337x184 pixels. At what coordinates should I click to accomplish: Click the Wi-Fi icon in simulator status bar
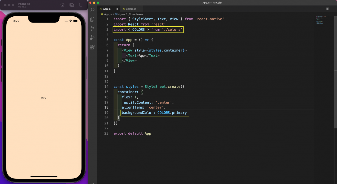70,21
